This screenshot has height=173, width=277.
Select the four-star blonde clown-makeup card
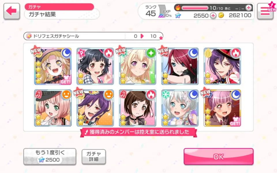[53, 66]
